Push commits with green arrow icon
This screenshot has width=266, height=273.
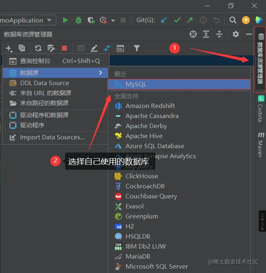[x=190, y=20]
